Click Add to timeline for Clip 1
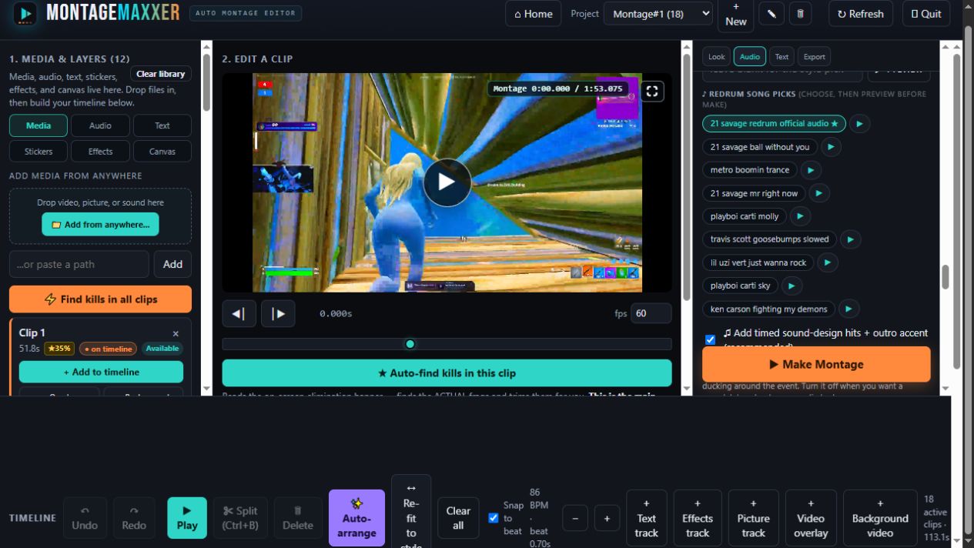The height and width of the screenshot is (548, 974). [x=101, y=372]
